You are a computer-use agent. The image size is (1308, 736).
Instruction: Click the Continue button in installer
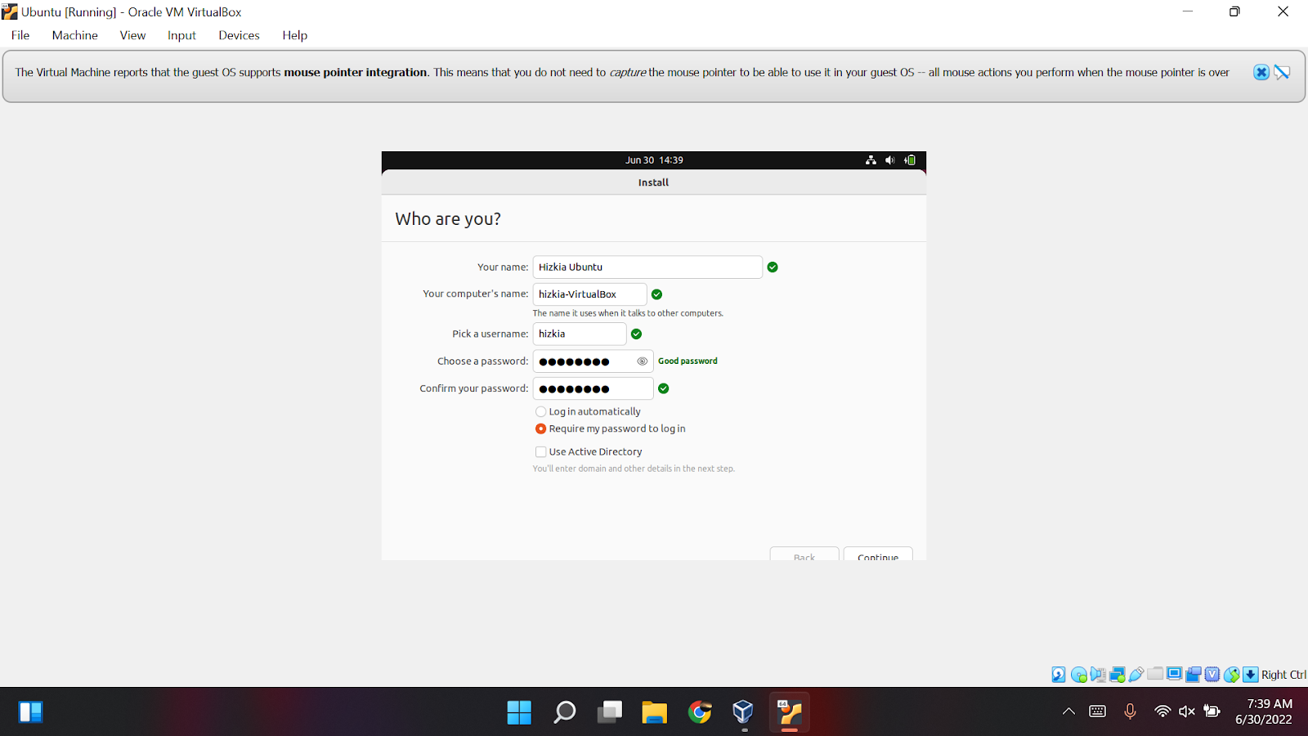click(878, 554)
